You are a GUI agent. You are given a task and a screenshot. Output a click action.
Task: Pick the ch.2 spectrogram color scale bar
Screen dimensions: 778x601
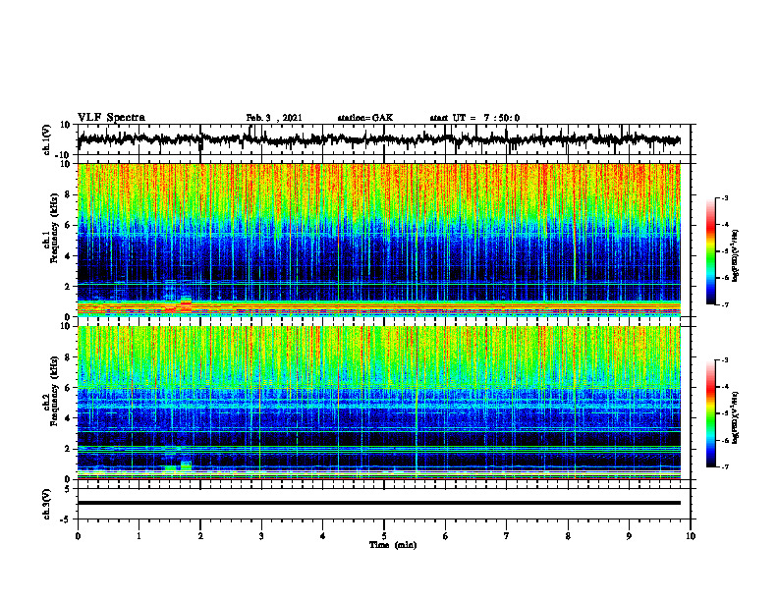click(x=711, y=413)
